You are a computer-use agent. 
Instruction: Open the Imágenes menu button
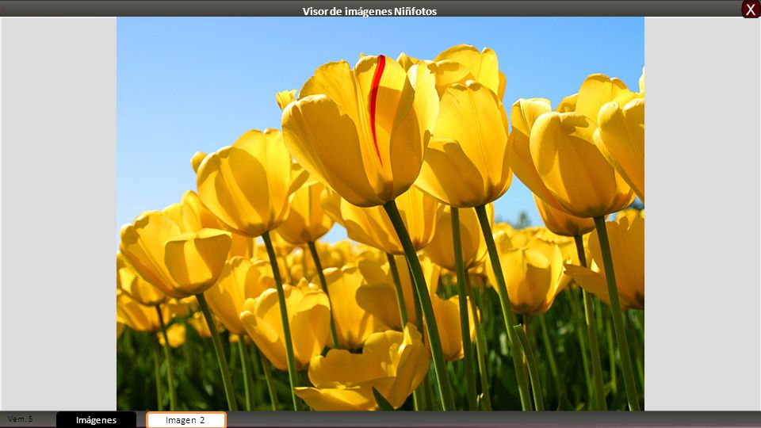pyautogui.click(x=96, y=420)
